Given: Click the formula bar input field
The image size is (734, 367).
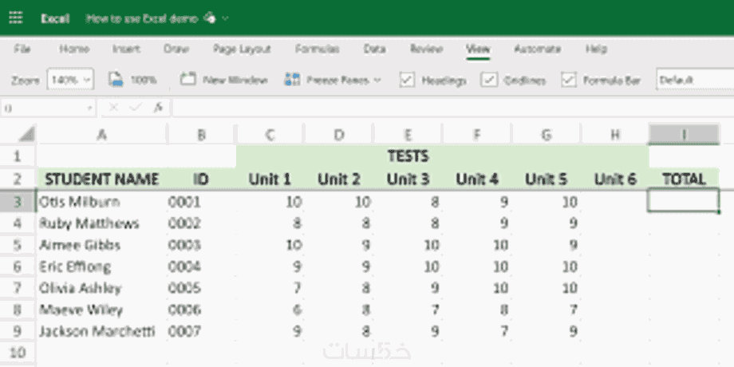Looking at the screenshot, I should click(453, 109).
